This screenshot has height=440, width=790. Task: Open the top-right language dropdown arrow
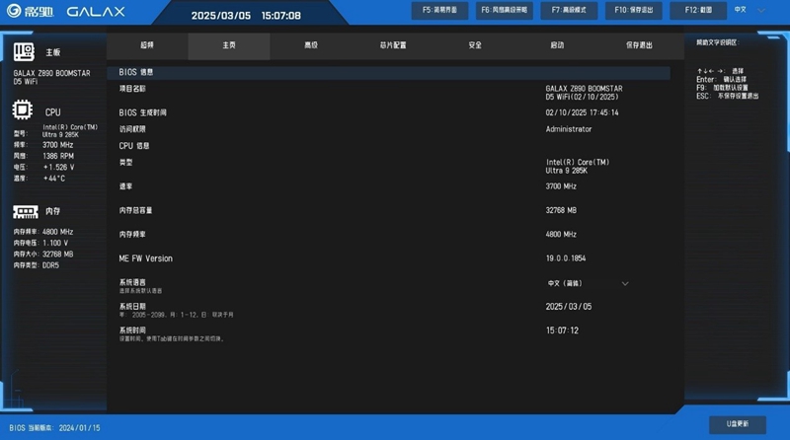(761, 11)
